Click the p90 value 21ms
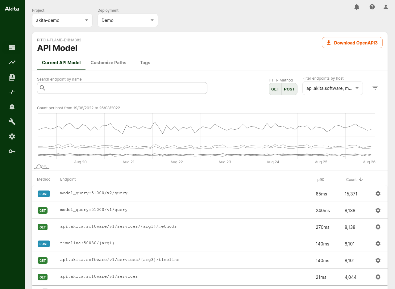Screen dimensions: 395x289 pos(321,277)
